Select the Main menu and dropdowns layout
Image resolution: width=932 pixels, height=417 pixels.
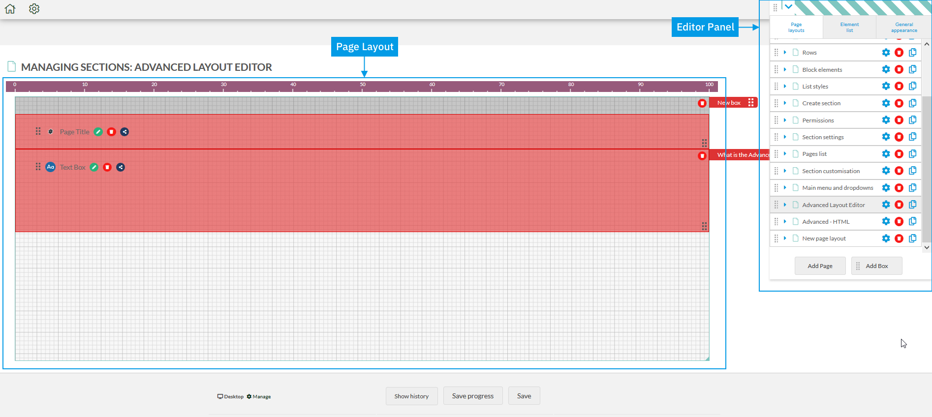838,188
